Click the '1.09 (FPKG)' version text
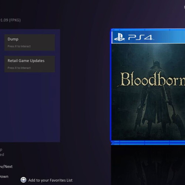 [10, 20]
